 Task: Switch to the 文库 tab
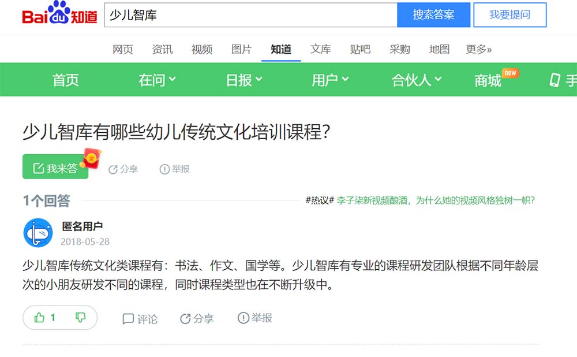click(320, 49)
